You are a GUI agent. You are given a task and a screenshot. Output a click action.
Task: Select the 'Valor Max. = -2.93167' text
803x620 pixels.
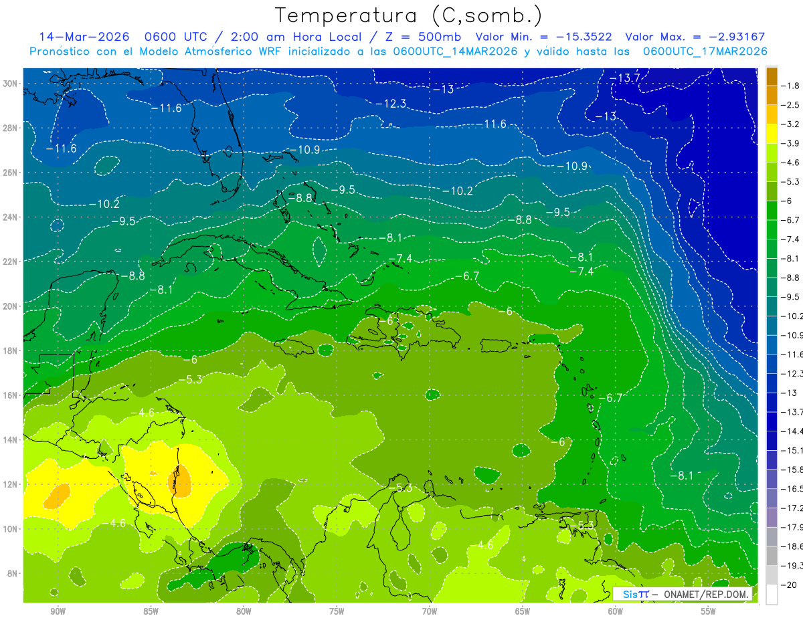[695, 37]
